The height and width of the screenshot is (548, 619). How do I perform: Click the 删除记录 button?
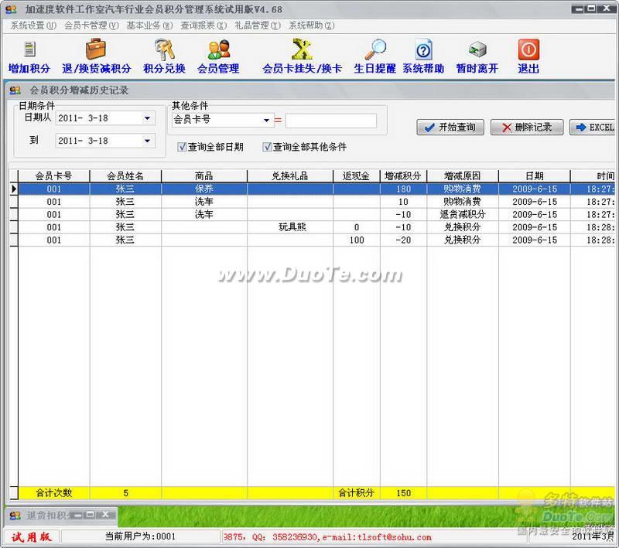526,128
